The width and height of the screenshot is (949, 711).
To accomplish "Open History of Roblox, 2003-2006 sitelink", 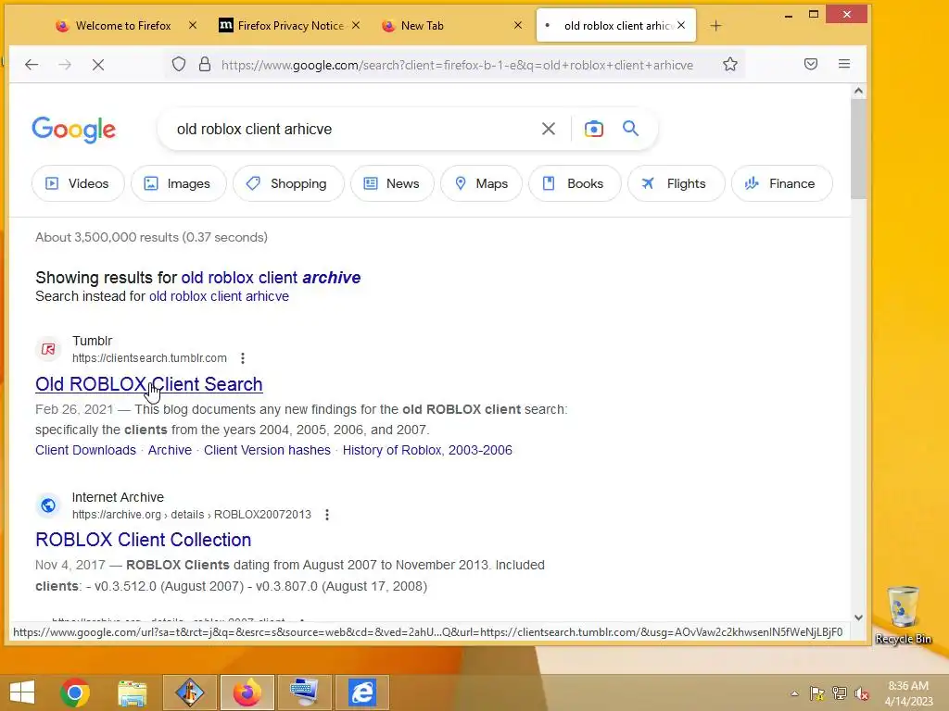I will [x=427, y=450].
